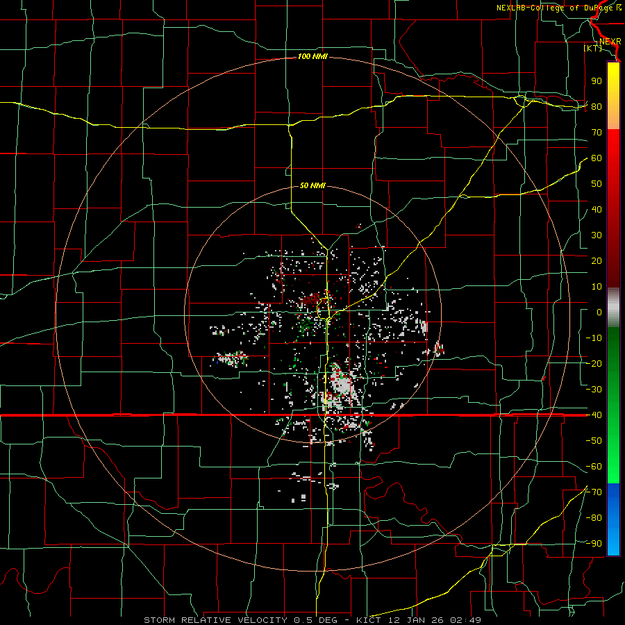This screenshot has width=625, height=625.
Task: Click the "-90" scale value
Action: point(594,544)
